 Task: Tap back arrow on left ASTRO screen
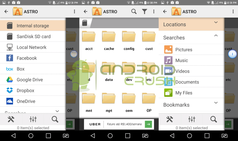(6, 12)
